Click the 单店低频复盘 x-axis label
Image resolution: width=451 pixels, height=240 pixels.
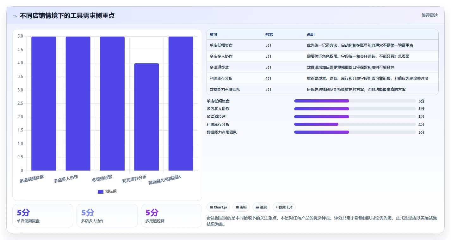[x=32, y=179]
